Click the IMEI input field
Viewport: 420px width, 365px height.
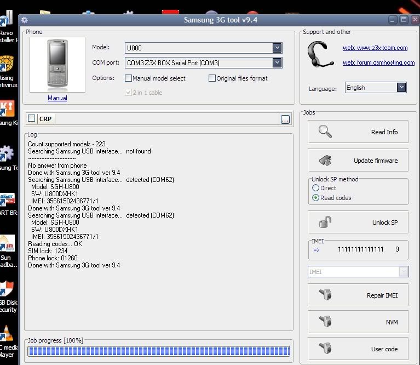354,272
